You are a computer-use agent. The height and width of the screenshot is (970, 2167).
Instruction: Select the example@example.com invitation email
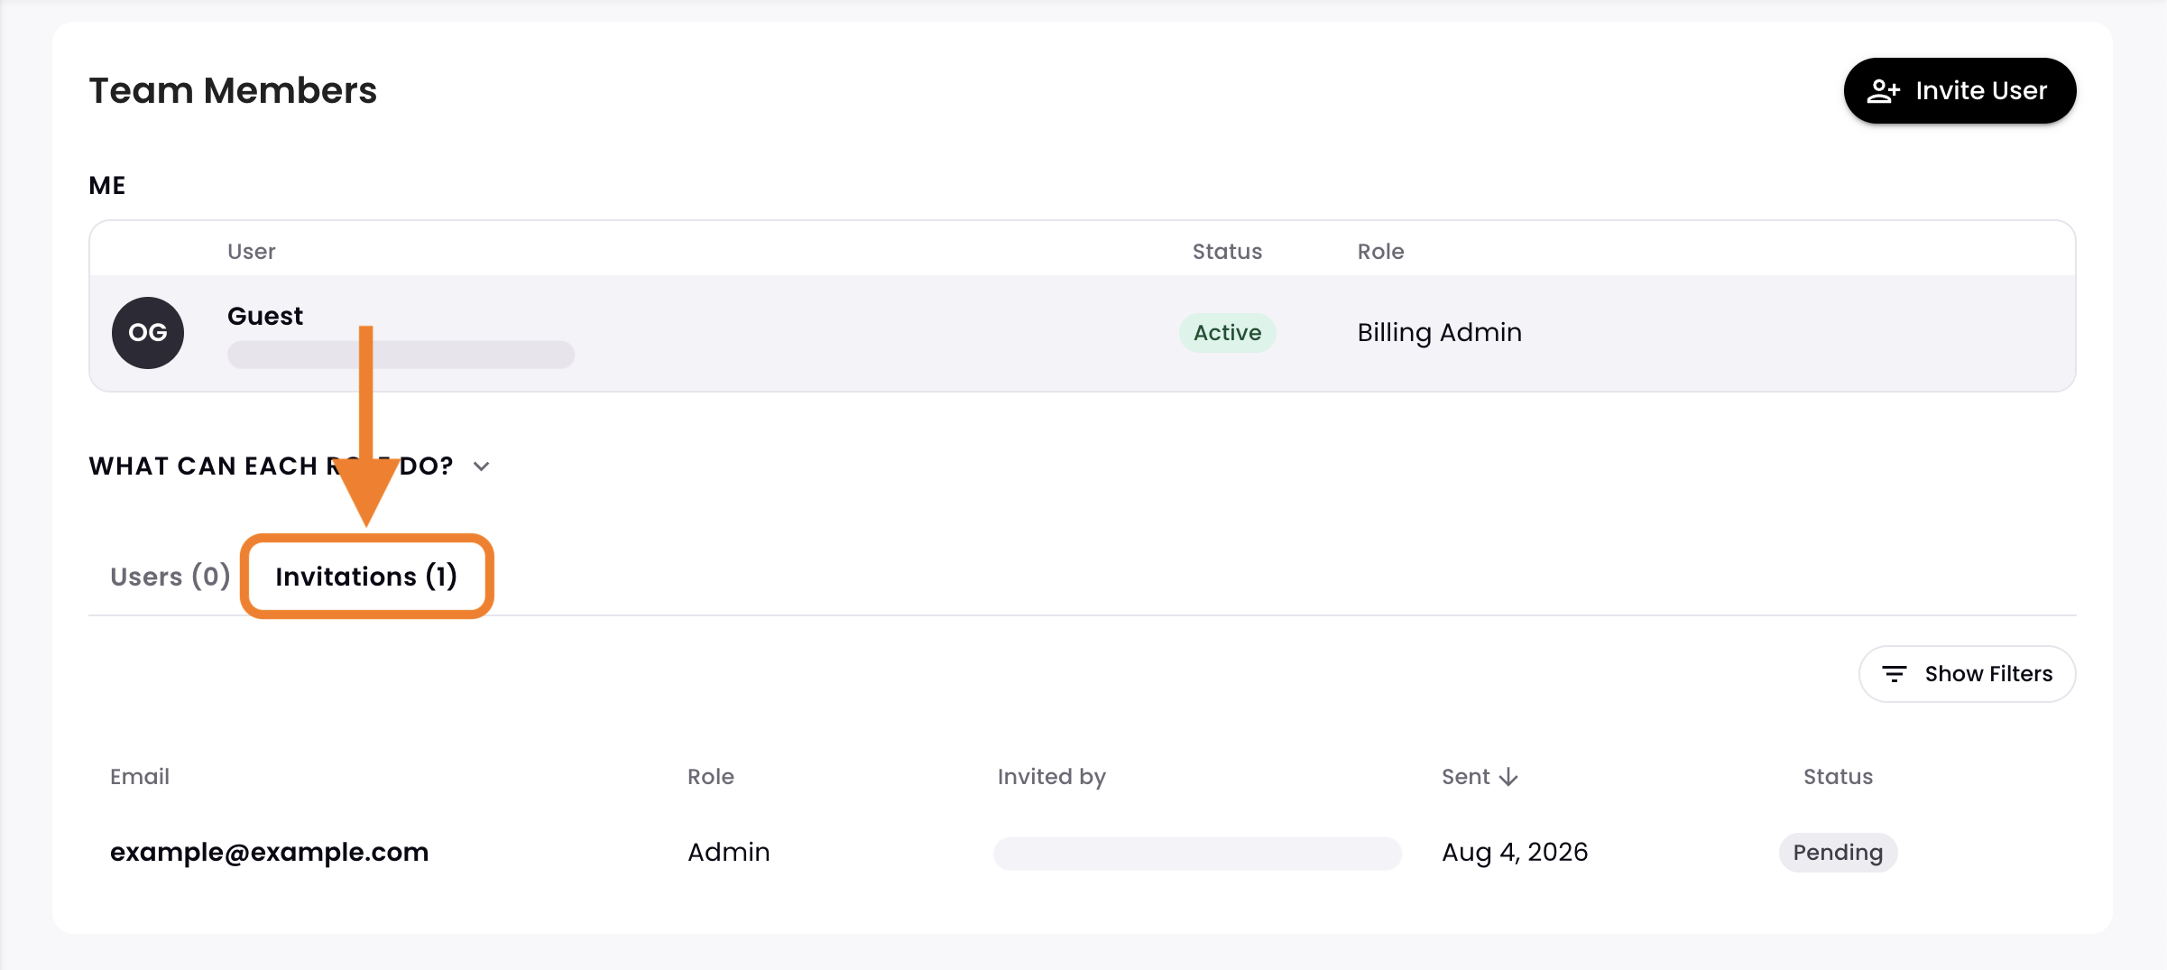click(269, 853)
